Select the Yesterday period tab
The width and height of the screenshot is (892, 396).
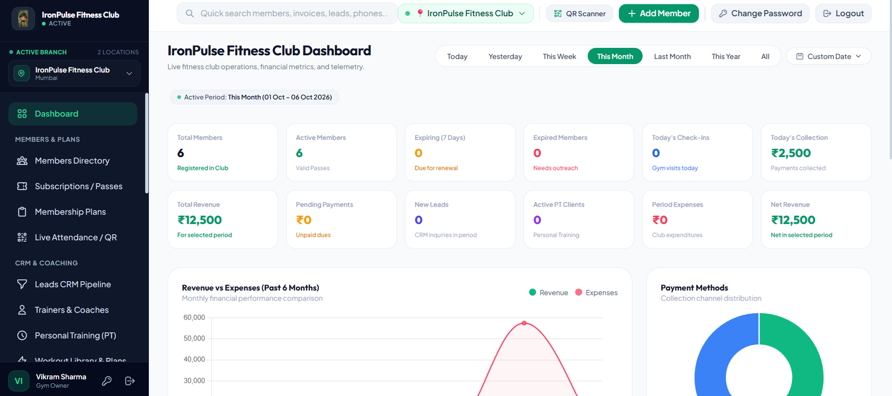(x=505, y=56)
